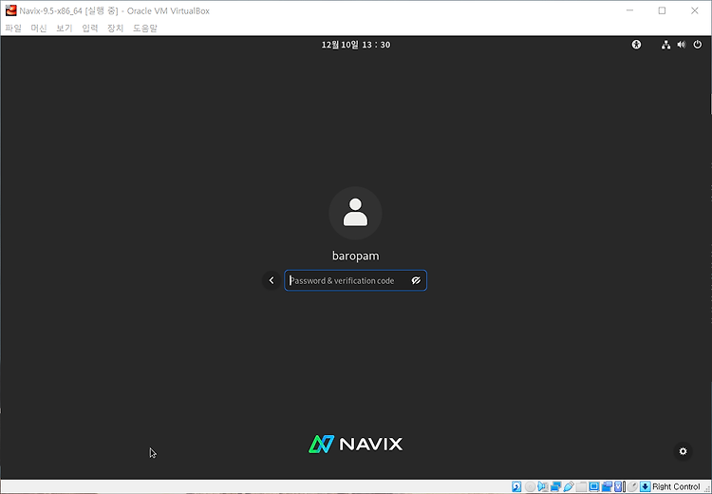Minimize the VirtualBox window
712x494 pixels.
pos(629,10)
